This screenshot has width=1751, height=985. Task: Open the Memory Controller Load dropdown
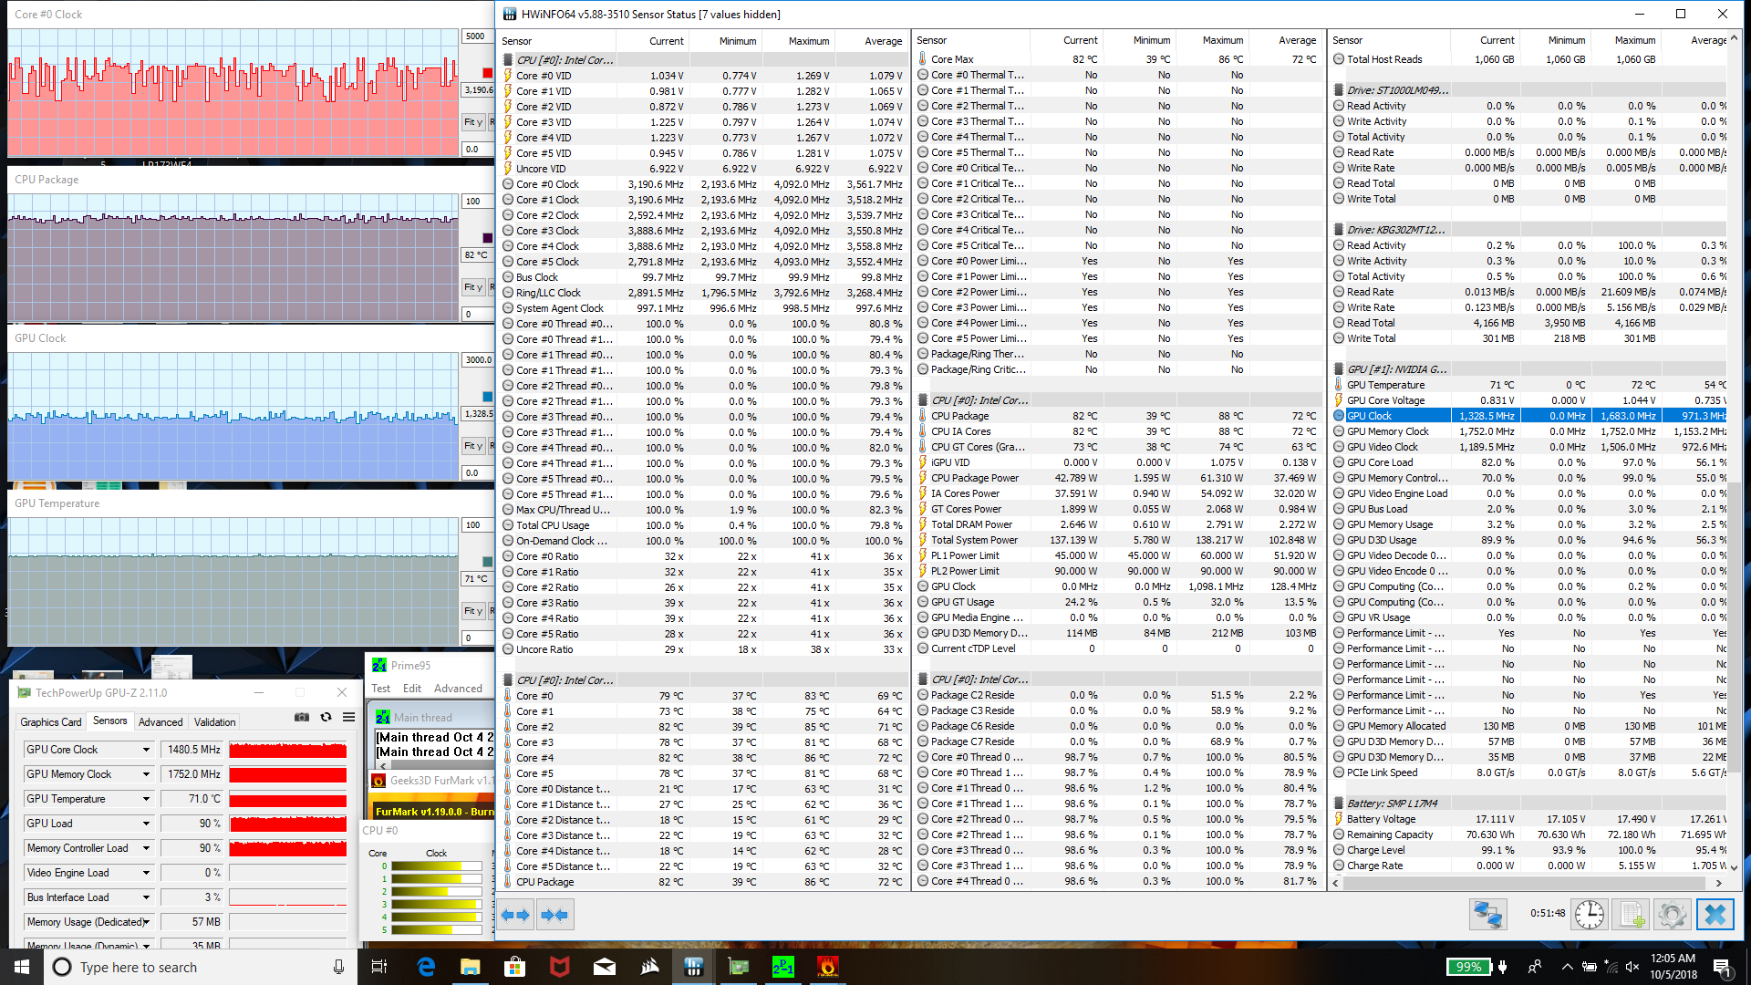coord(146,848)
